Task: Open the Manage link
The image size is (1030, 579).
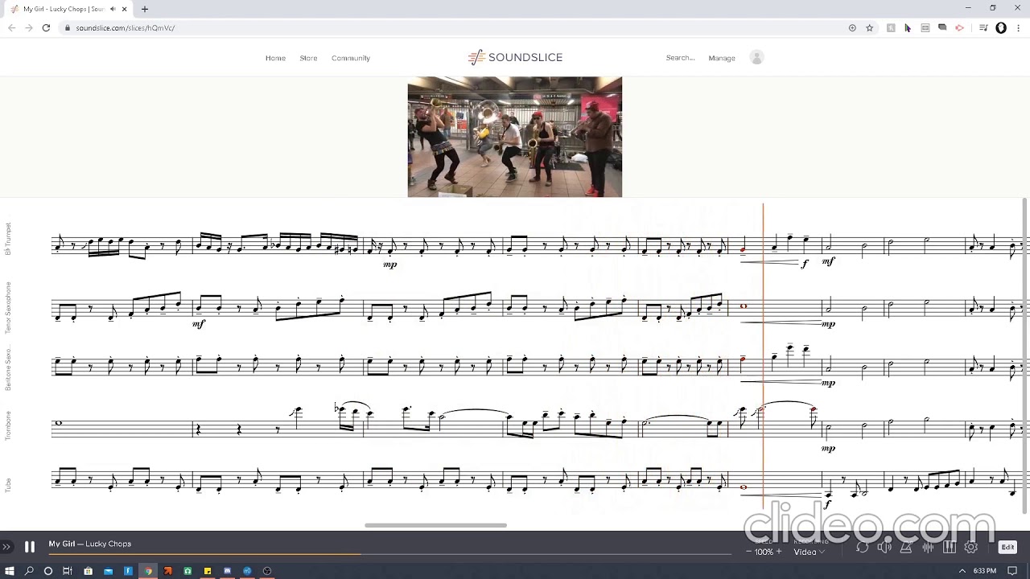Action: 722,58
